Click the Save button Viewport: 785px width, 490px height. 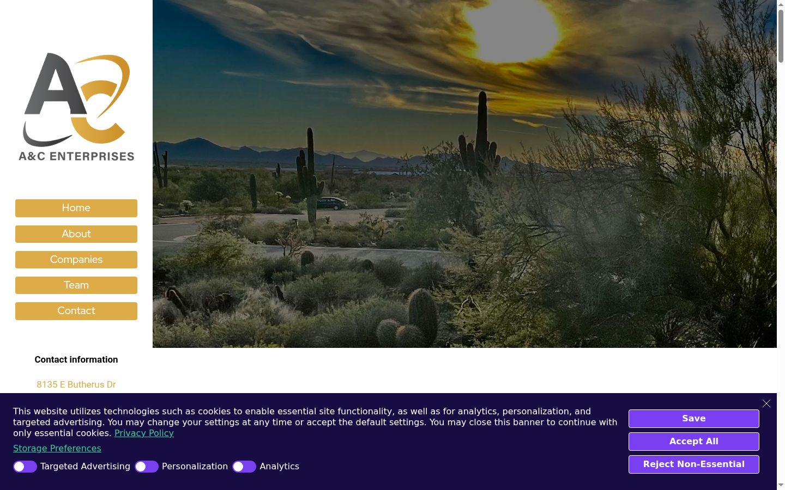coord(694,419)
